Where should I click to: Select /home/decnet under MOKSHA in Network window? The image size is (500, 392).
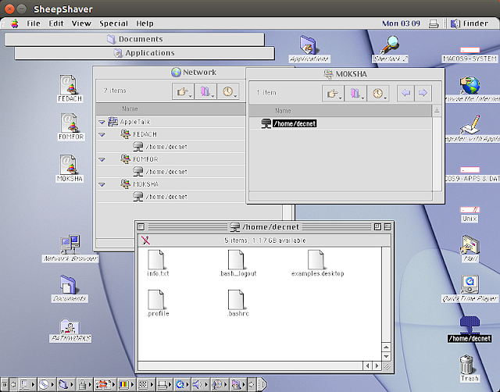tap(160, 197)
